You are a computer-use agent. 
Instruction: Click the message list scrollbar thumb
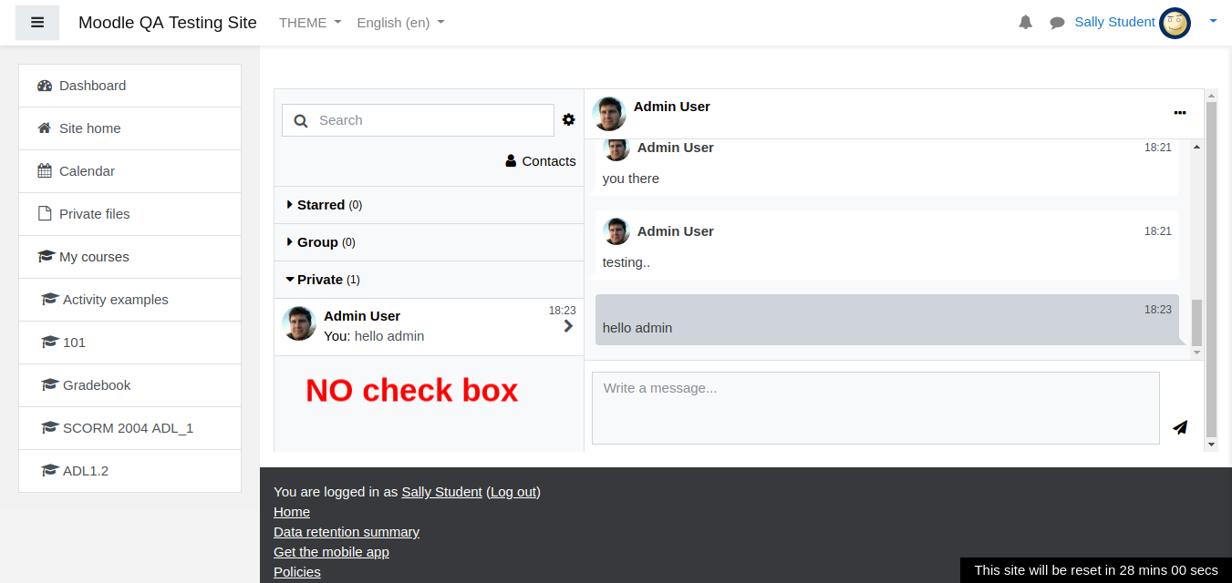(x=1196, y=322)
